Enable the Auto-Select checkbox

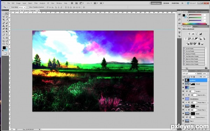click(x=10, y=7)
